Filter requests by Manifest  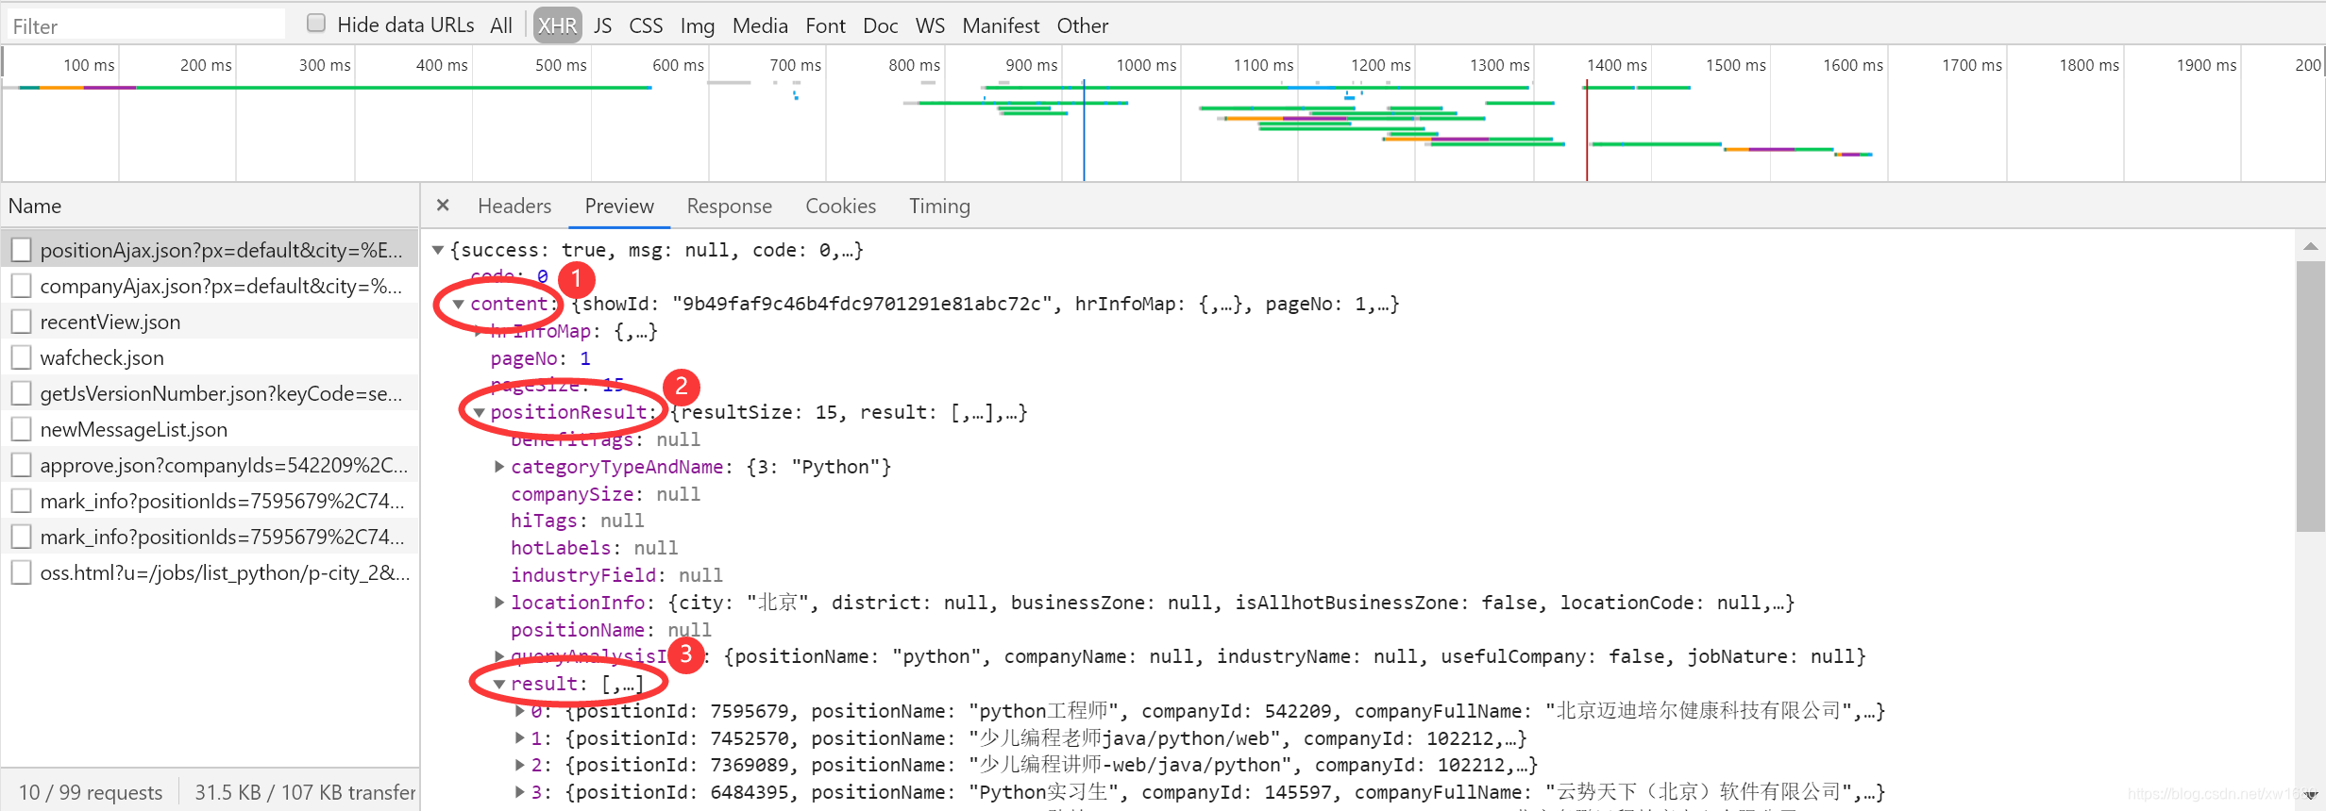1001,25
